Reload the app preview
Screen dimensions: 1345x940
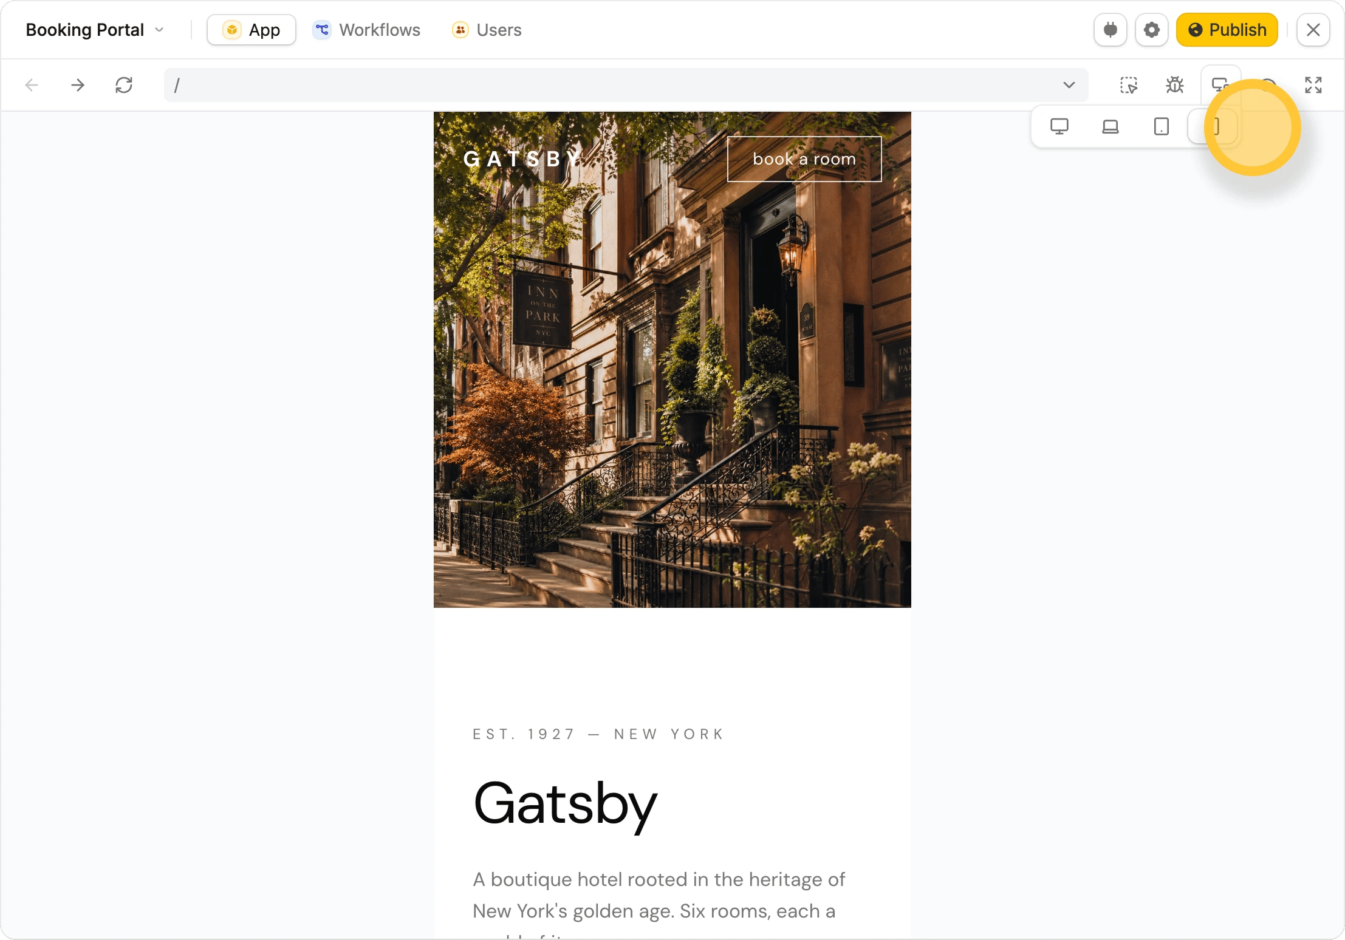124,85
